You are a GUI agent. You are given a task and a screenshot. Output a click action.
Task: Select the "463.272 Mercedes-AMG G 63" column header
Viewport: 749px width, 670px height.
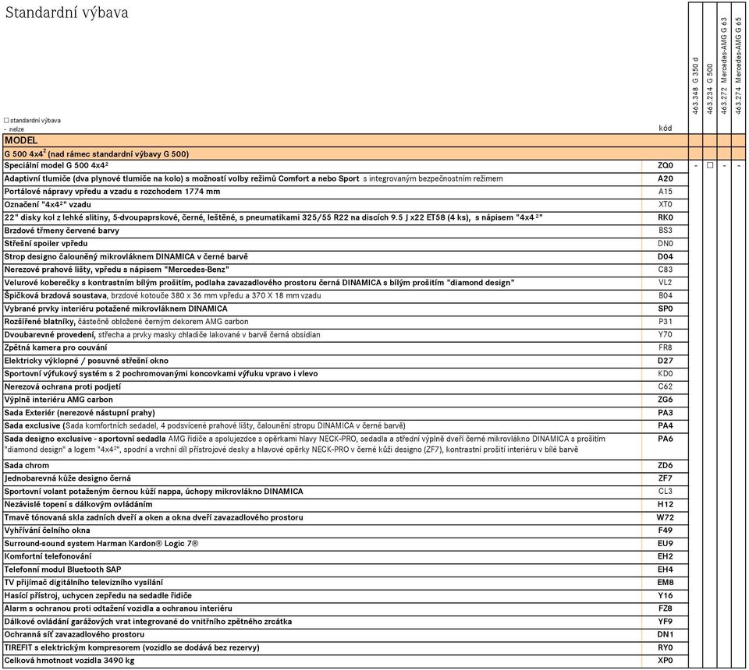(724, 65)
